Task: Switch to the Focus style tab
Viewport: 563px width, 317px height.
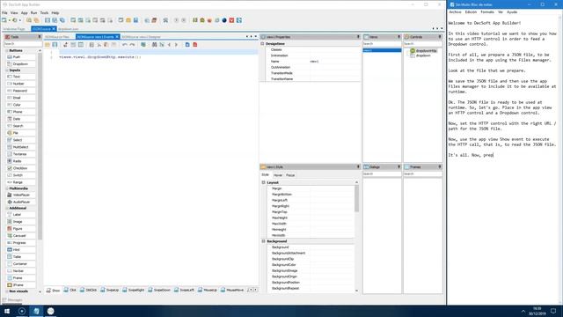Action: click(x=290, y=175)
